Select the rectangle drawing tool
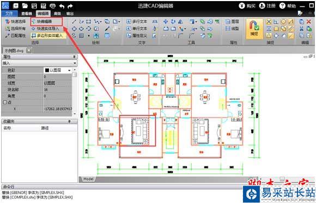This screenshot has width=316, height=203. pos(88,22)
